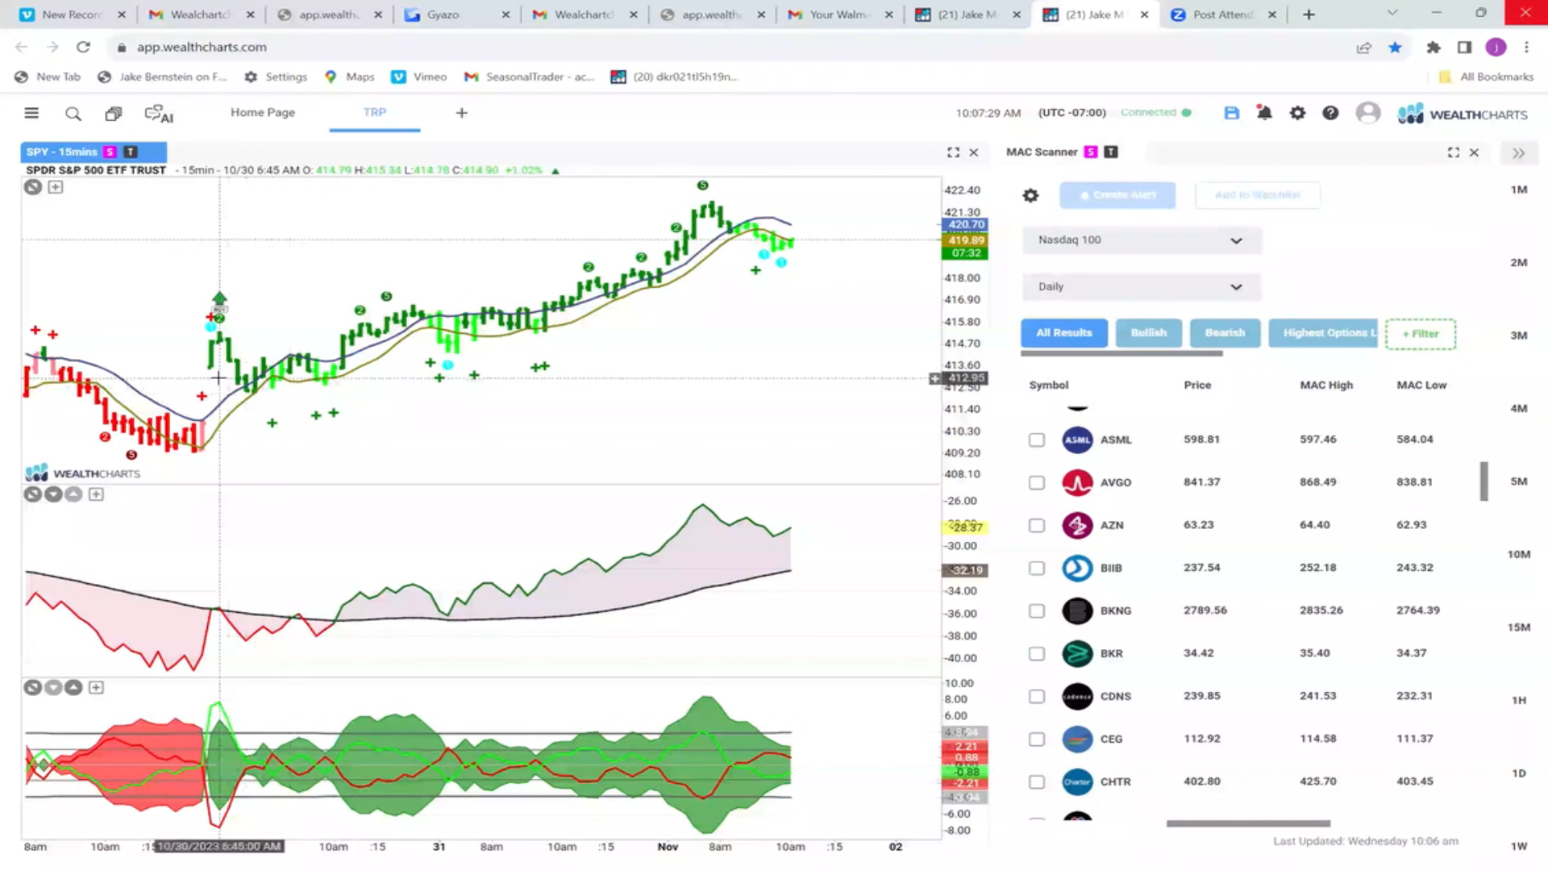This screenshot has width=1548, height=871.
Task: Move the bottom oscillator pane up
Action: pos(73,688)
